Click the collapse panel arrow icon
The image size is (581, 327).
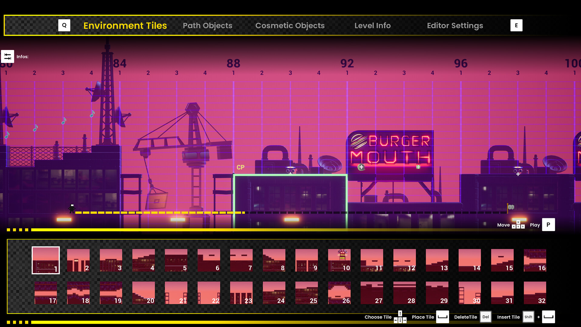point(8,56)
